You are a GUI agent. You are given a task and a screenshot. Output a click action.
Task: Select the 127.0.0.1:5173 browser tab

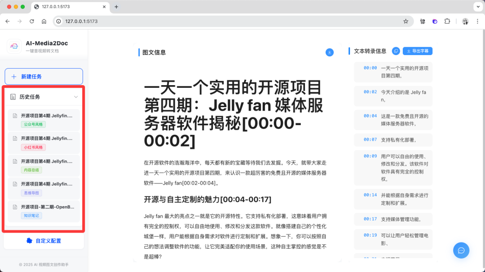(x=70, y=7)
